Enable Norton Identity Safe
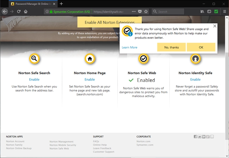229x158 pixels. click(195, 80)
